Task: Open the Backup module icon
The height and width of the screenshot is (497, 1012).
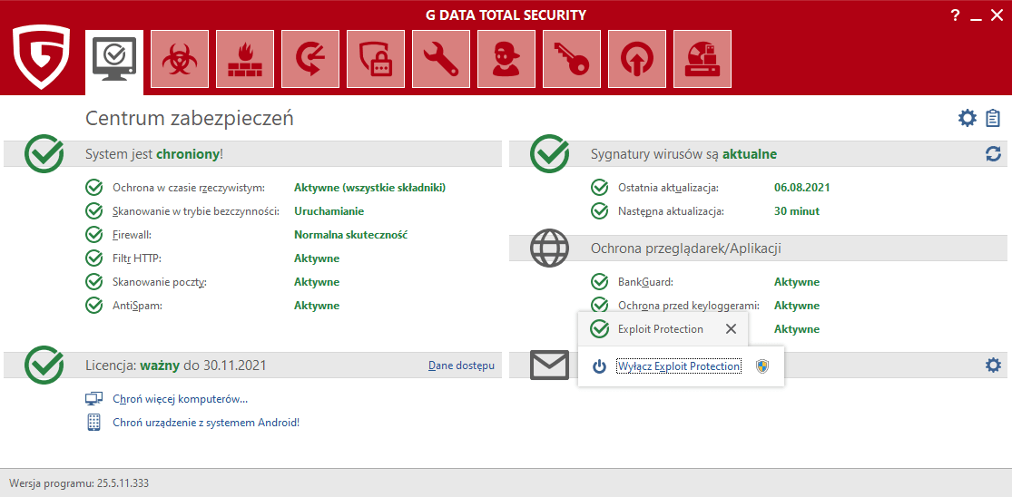Action: click(x=309, y=59)
